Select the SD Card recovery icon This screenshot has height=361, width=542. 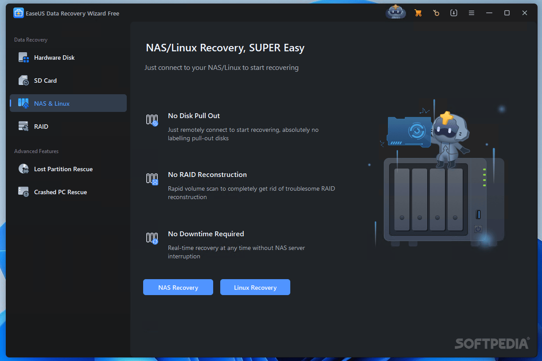(x=23, y=80)
